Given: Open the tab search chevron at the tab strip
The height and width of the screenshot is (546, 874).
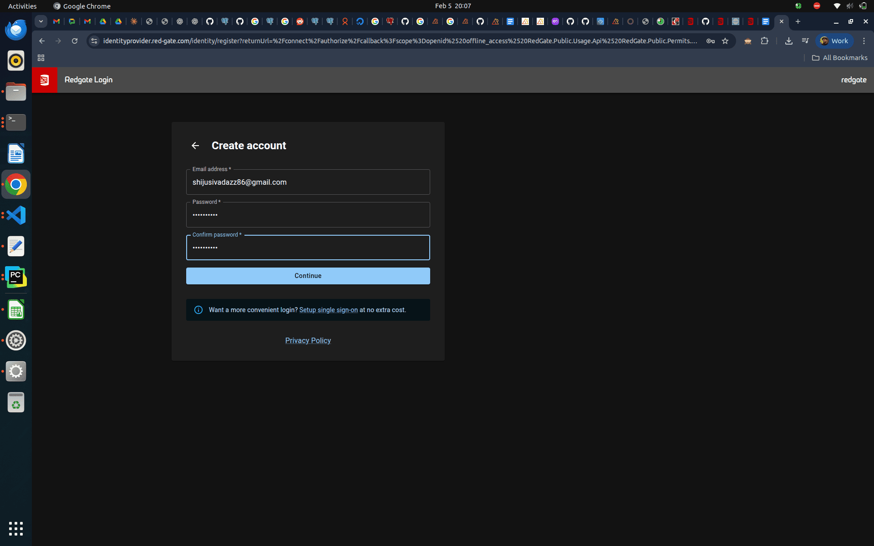Looking at the screenshot, I should pyautogui.click(x=41, y=21).
